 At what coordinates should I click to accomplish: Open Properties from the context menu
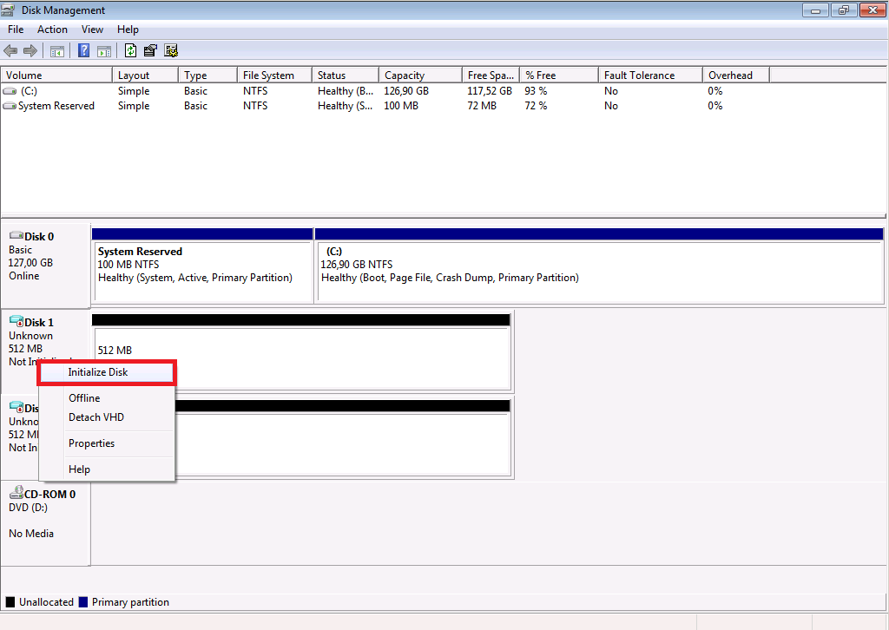92,443
